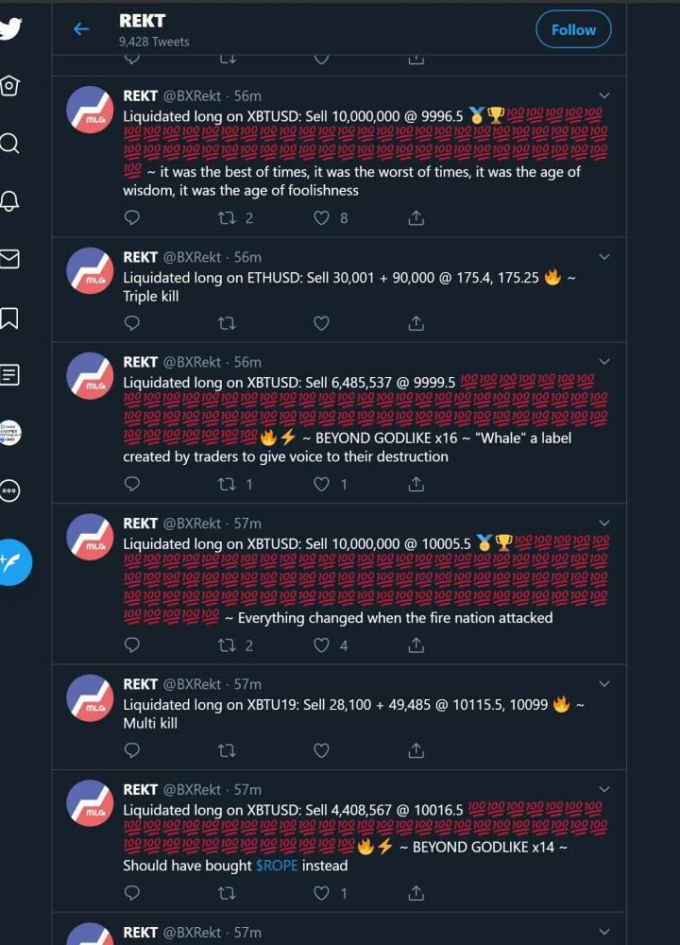The height and width of the screenshot is (945, 680).
Task: Share the BEYOND GODLIKE x14 tweet
Action: tap(416, 893)
